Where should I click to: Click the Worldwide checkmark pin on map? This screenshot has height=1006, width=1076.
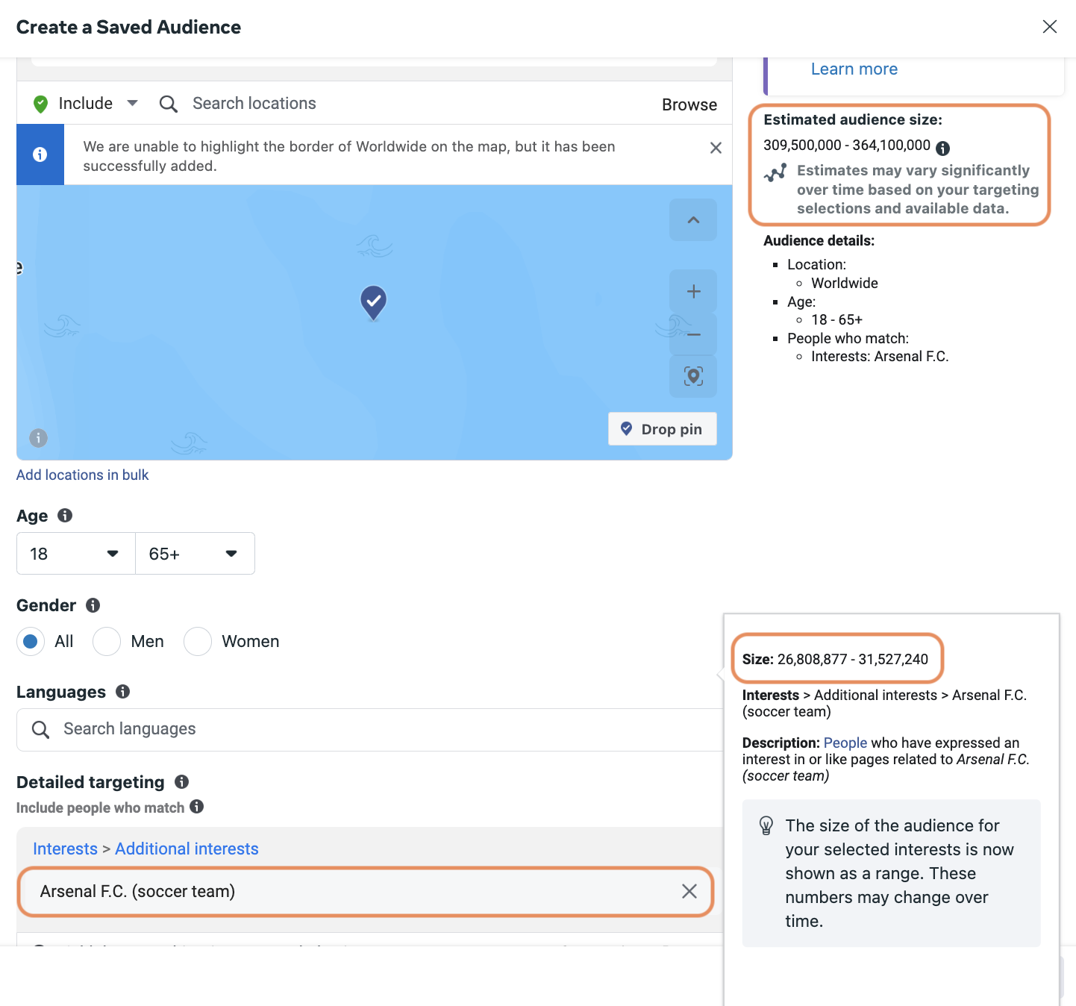[373, 302]
